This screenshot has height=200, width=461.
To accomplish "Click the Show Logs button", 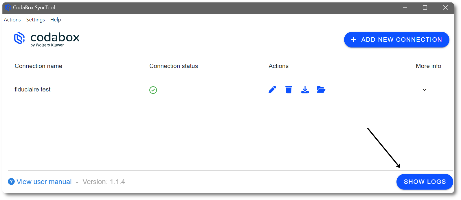I will coord(425,182).
